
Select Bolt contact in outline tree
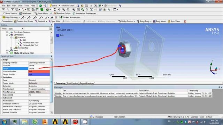[x=24, y=40]
